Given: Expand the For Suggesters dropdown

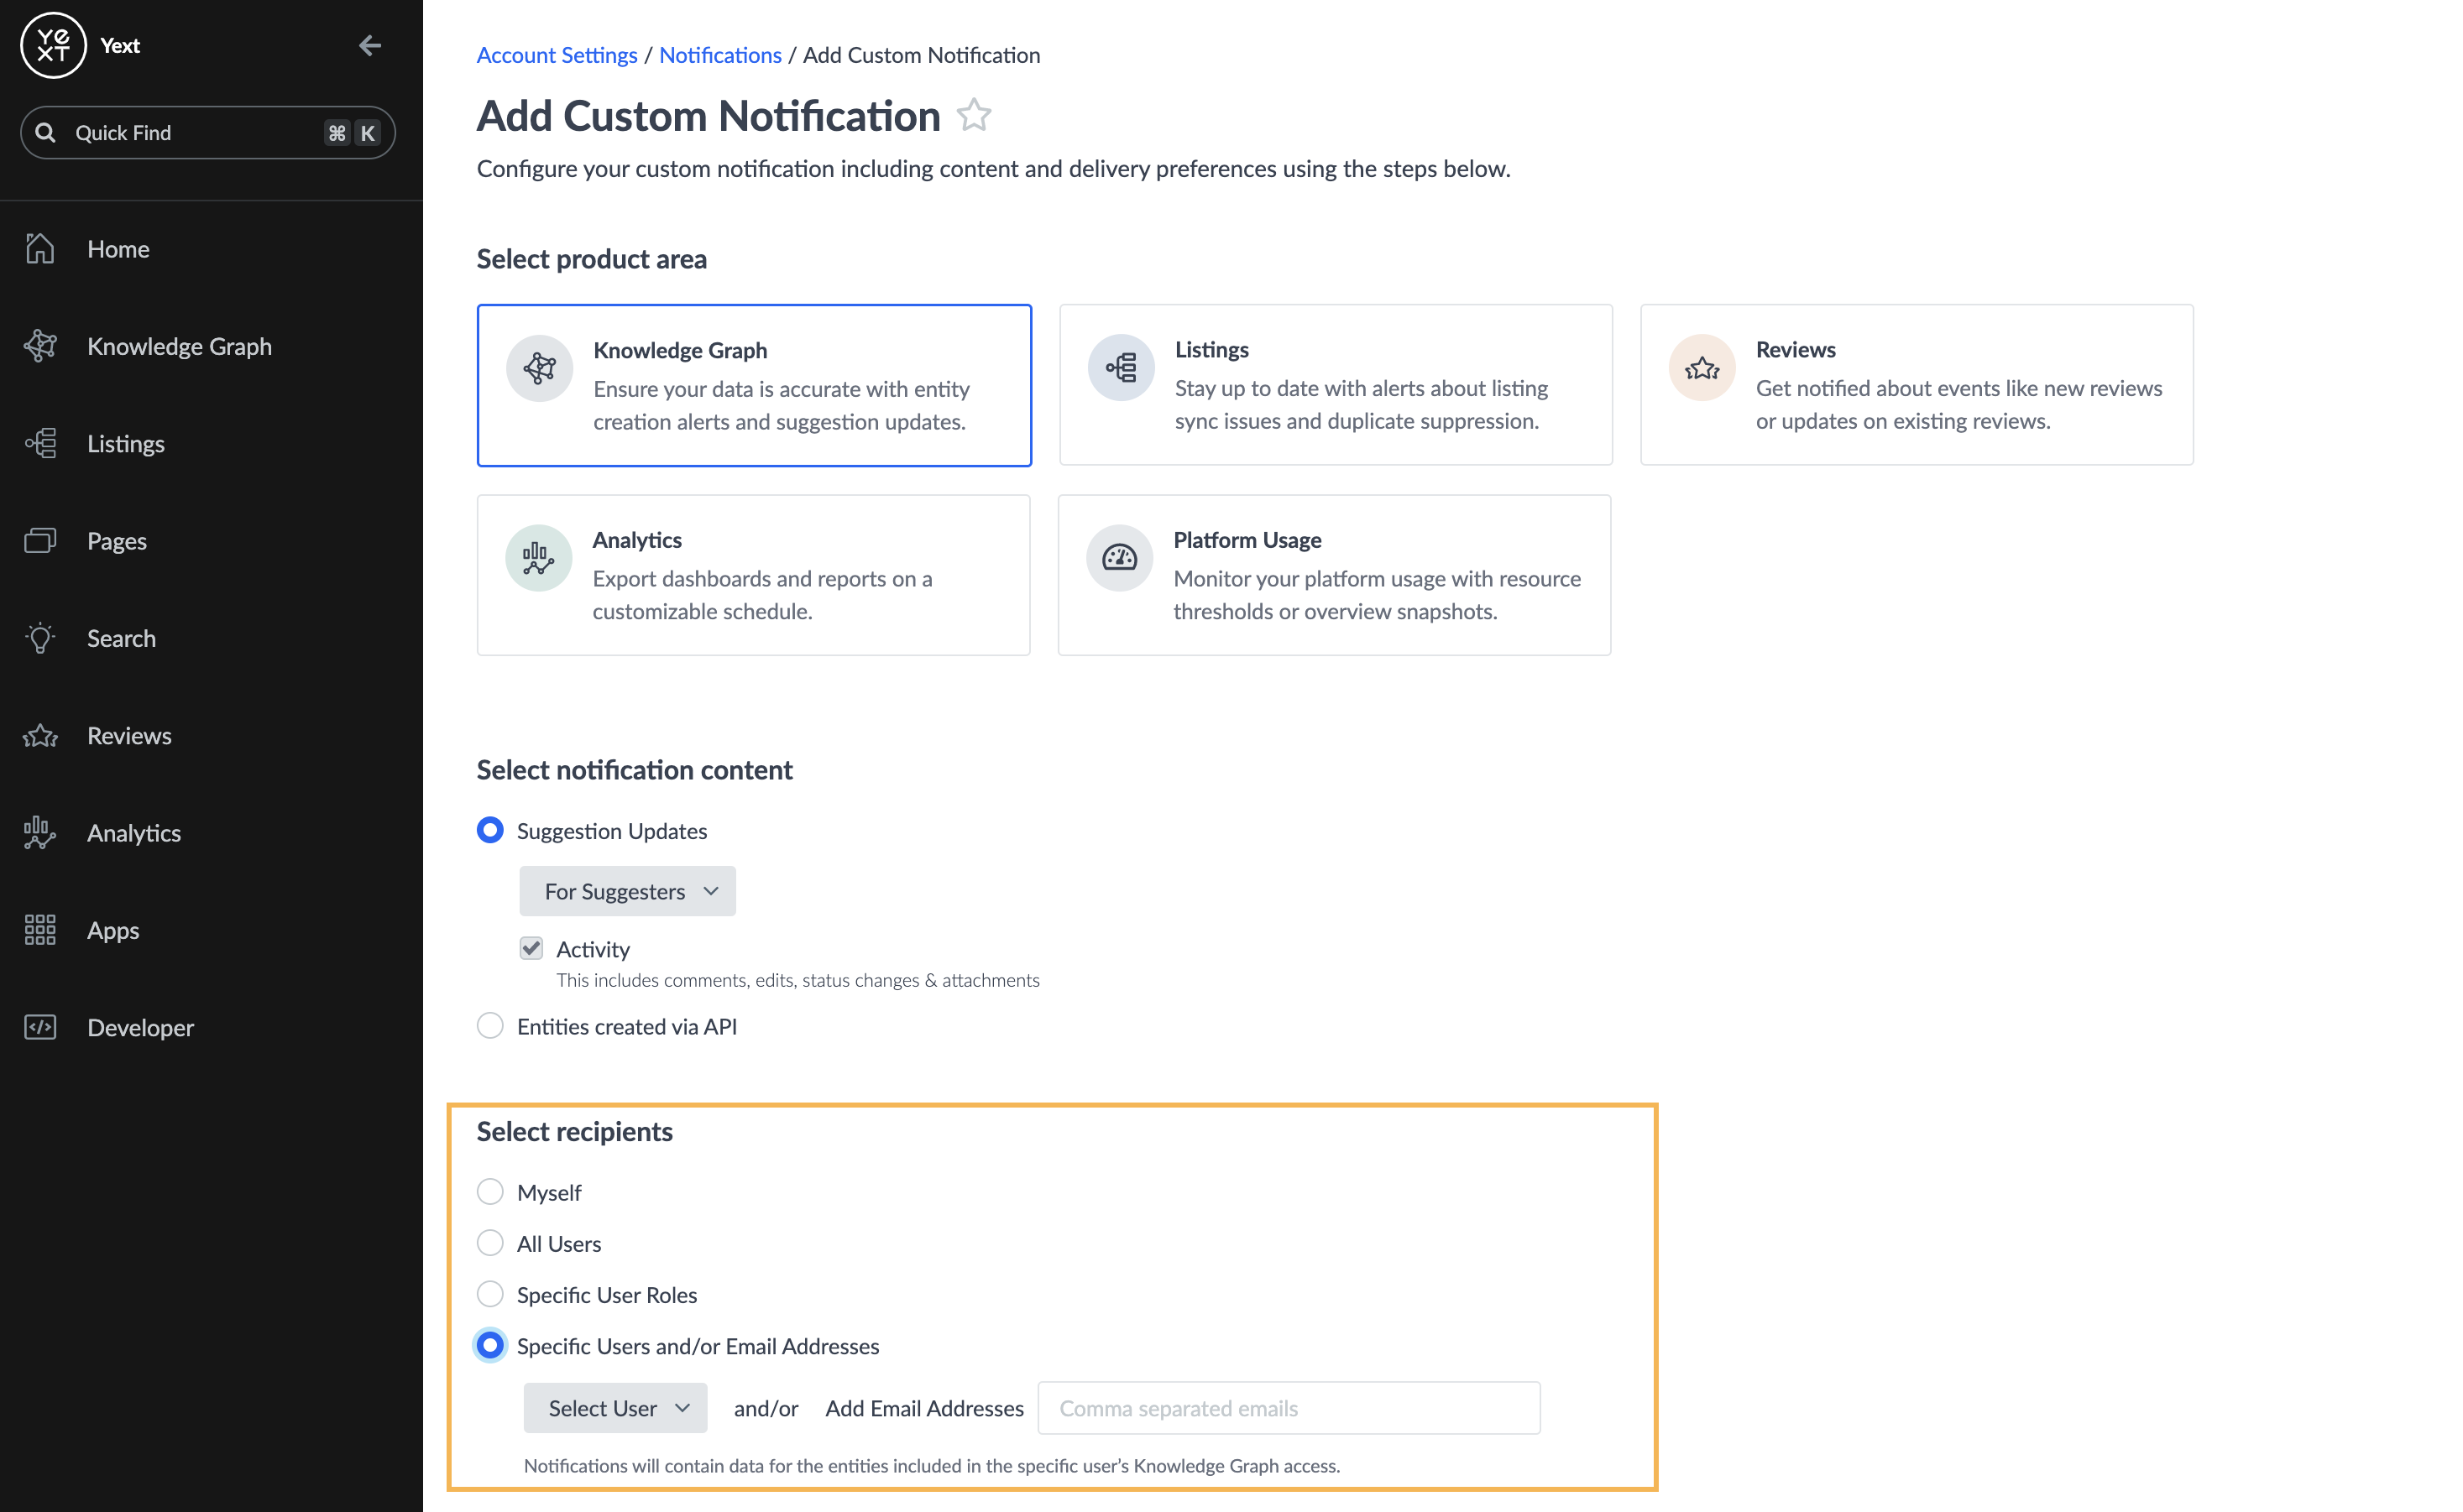Looking at the screenshot, I should [627, 891].
